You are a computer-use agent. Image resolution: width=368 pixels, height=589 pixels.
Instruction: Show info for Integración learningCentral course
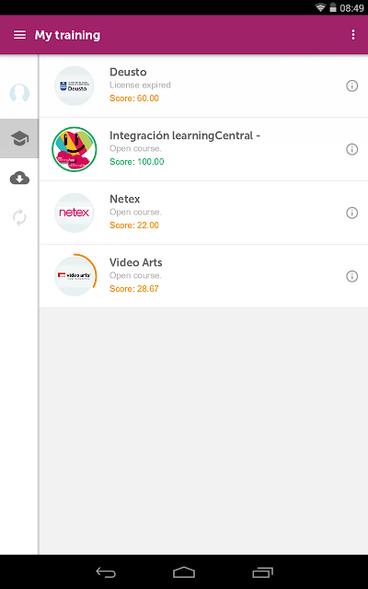coord(351,149)
